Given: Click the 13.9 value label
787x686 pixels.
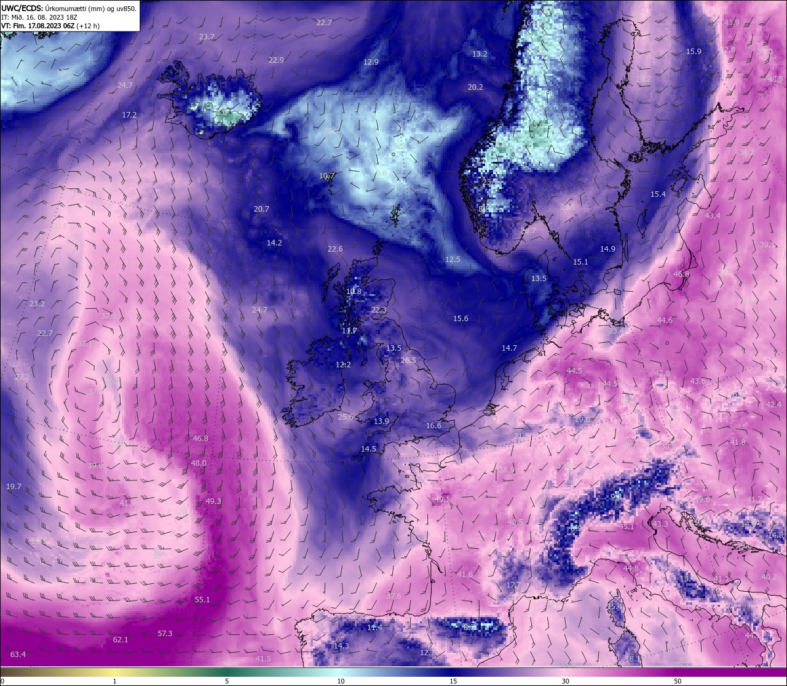Looking at the screenshot, I should point(381,421).
